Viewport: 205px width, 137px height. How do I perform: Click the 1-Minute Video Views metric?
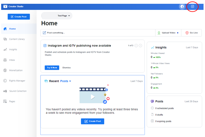(x=160, y=65)
